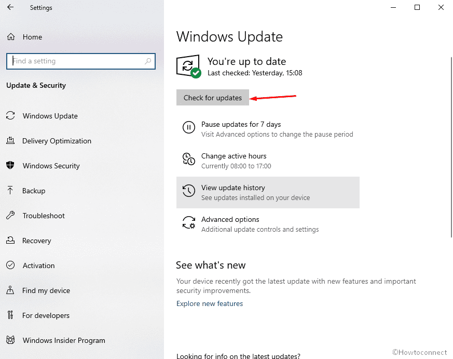453x359 pixels.
Task: Go to Windows Security section
Action: click(x=51, y=166)
